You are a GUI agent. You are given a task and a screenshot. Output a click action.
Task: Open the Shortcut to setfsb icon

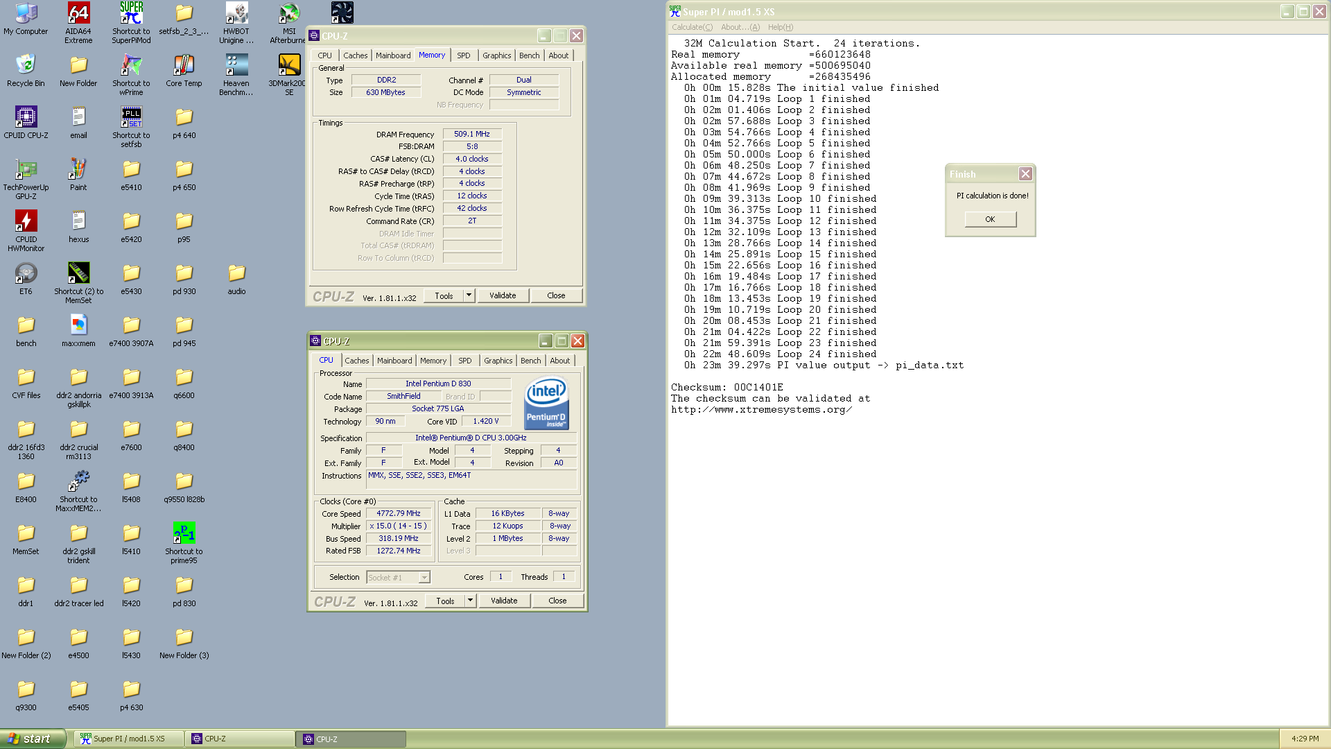tap(131, 127)
